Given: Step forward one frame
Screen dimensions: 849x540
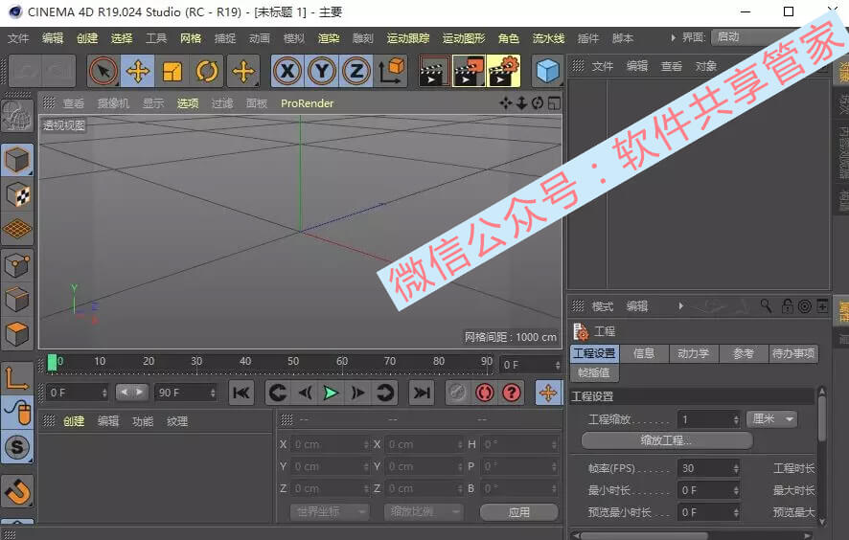Looking at the screenshot, I should (357, 393).
